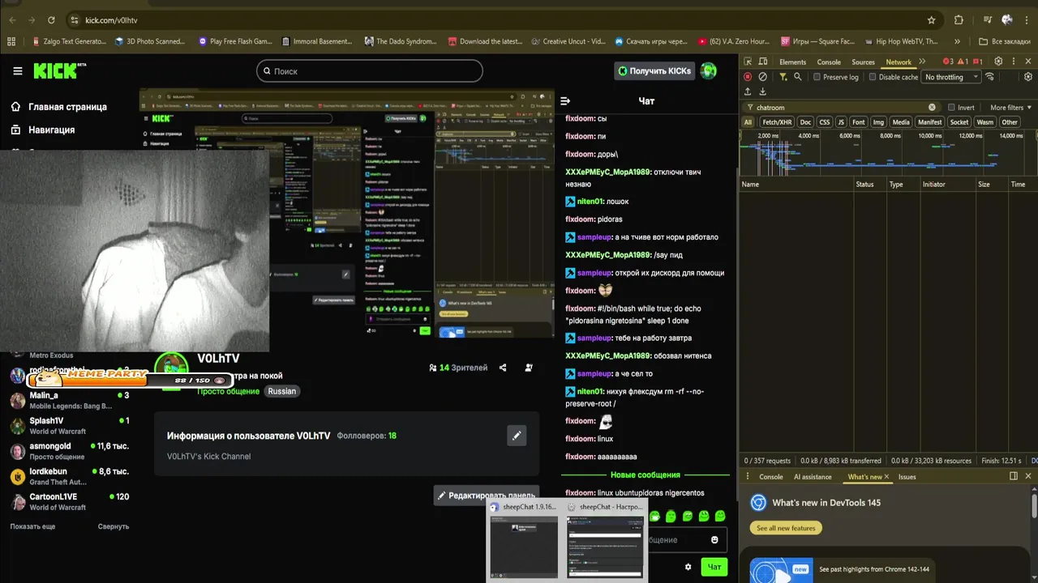Screen dimensions: 1038x583
Task: Enable the Preserve log checkbox
Action: click(817, 77)
